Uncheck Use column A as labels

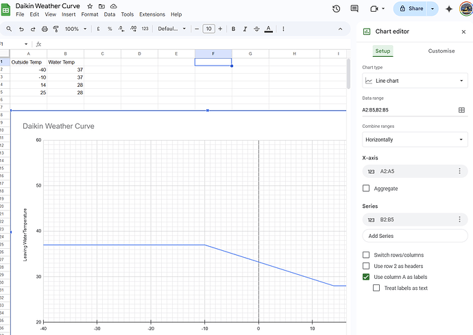366,277
